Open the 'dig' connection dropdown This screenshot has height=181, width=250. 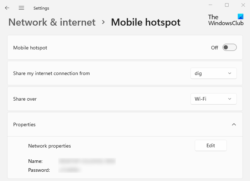[x=213, y=73]
